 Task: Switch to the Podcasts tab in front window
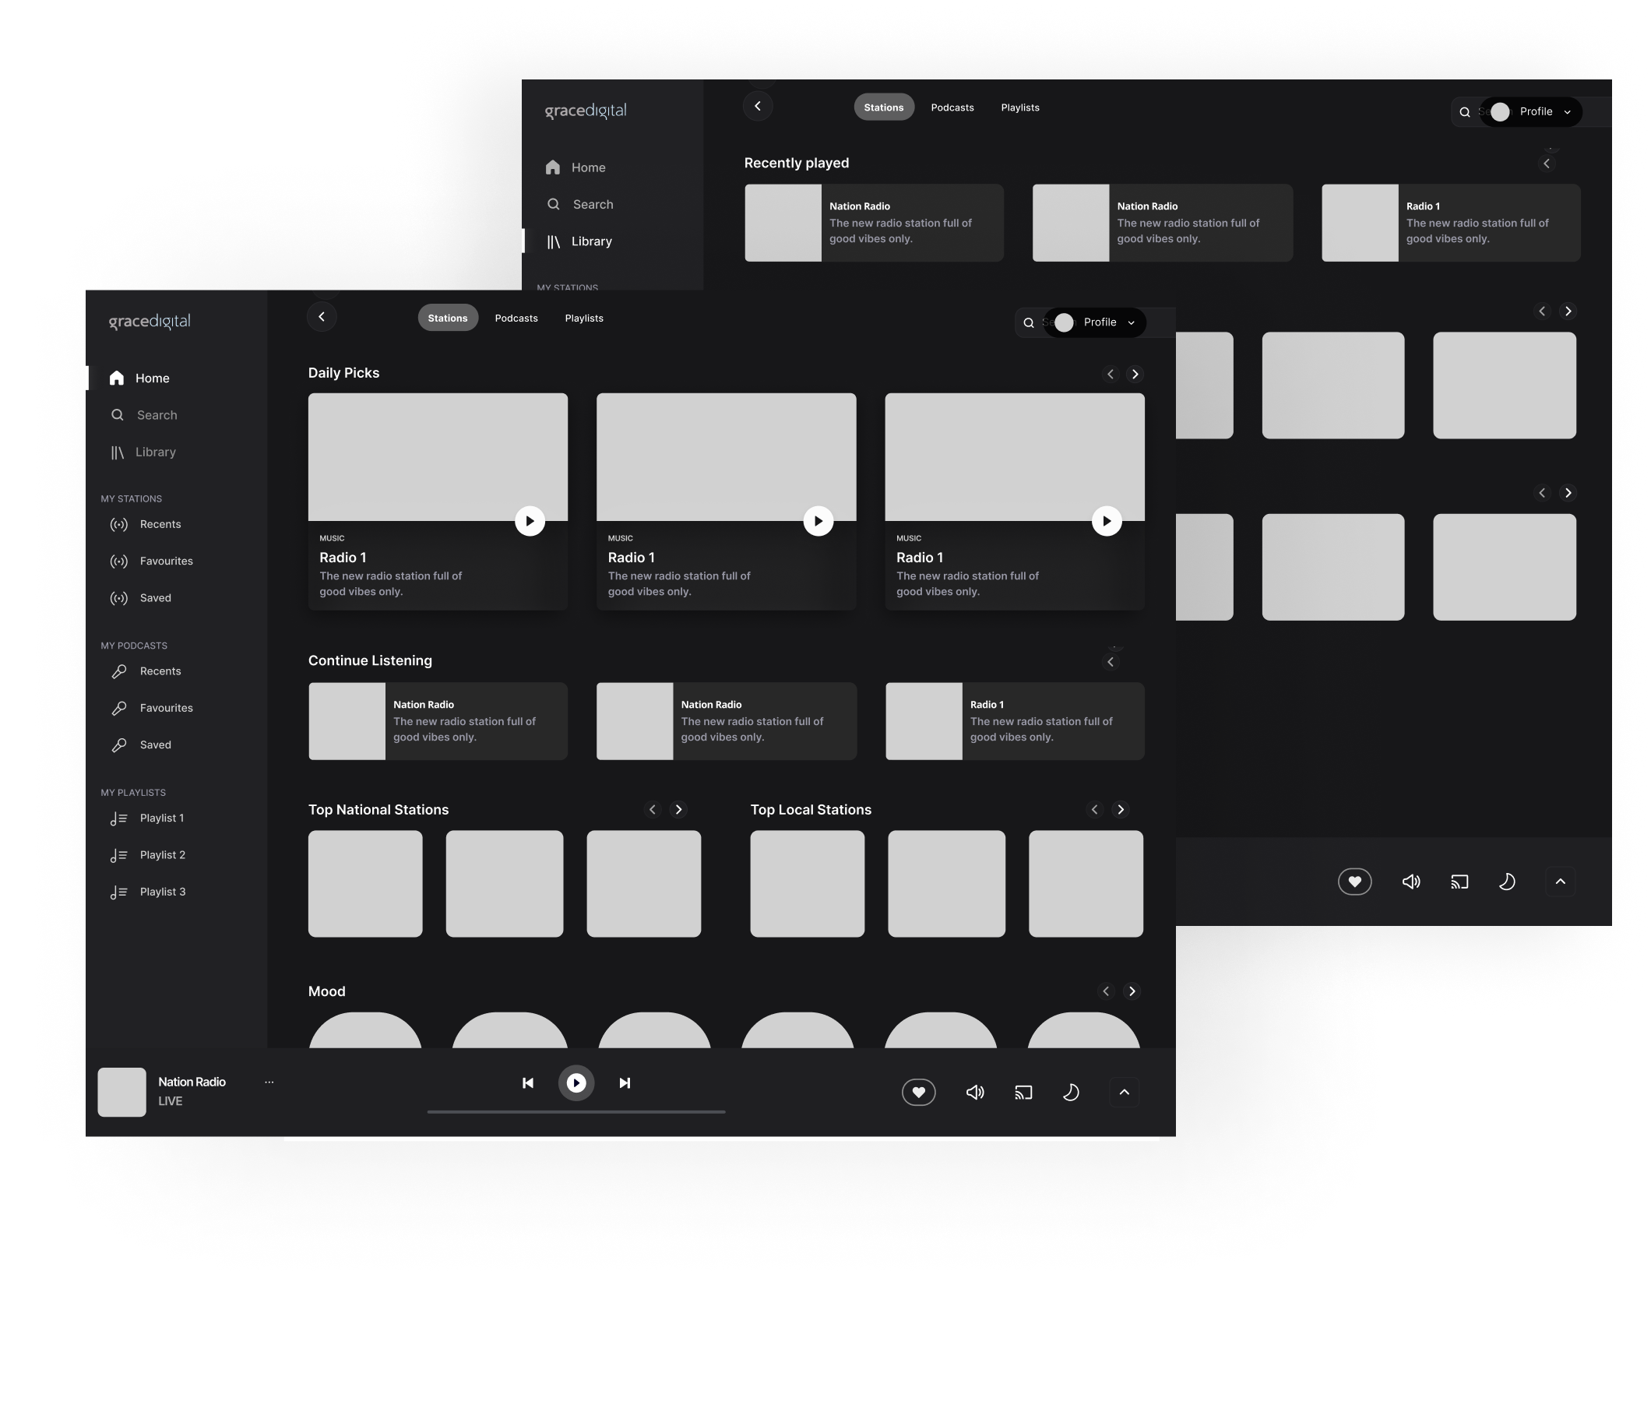coord(516,318)
